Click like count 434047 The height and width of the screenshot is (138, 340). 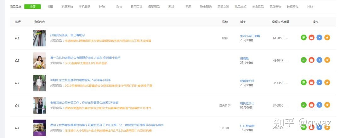278,60
